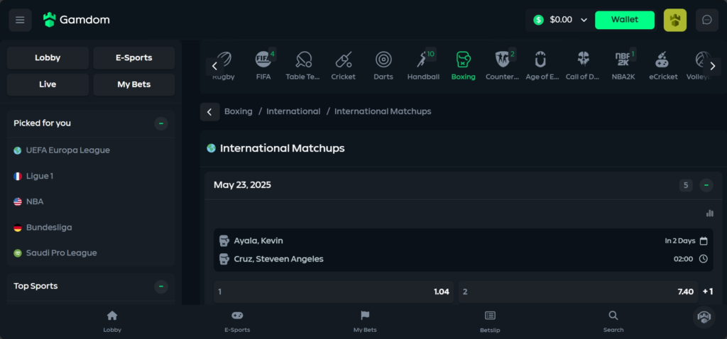Screen dimensions: 727x339
Task: Open the Wallet
Action: [x=625, y=20]
